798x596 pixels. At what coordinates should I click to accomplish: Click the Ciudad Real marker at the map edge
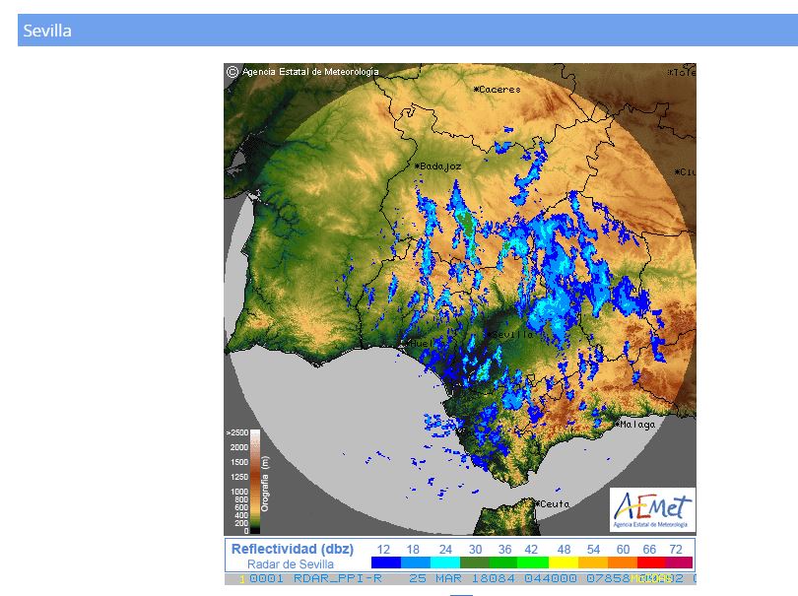click(x=679, y=171)
